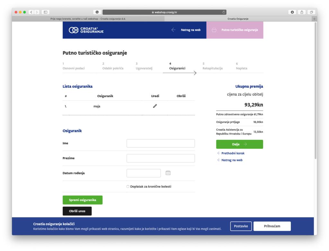This screenshot has height=251, width=329.
Task: Click into the Ime text field
Action: (161, 143)
